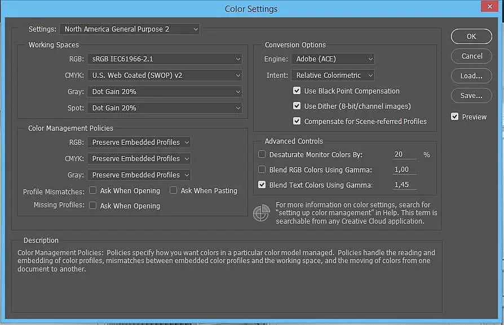This screenshot has width=504, height=325.
Task: Expand the RGB working space dropdown
Action: coord(164,59)
